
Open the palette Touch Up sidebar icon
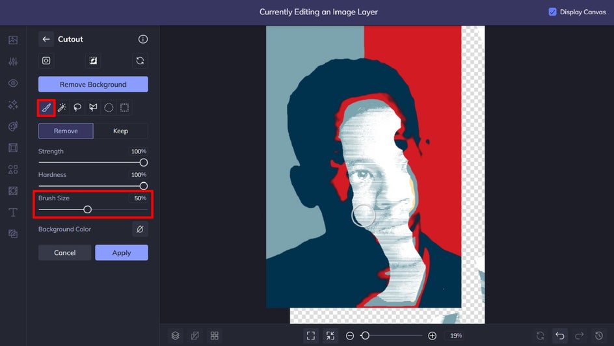pyautogui.click(x=13, y=126)
